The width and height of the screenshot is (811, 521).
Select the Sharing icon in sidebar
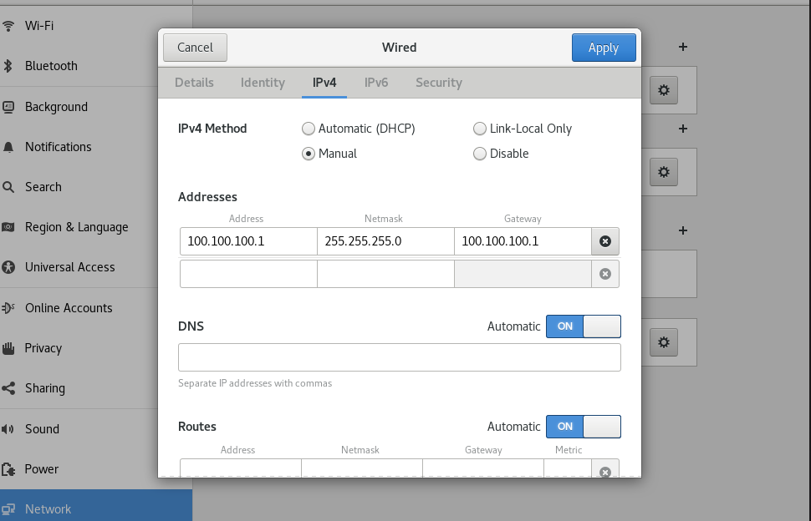click(x=8, y=388)
